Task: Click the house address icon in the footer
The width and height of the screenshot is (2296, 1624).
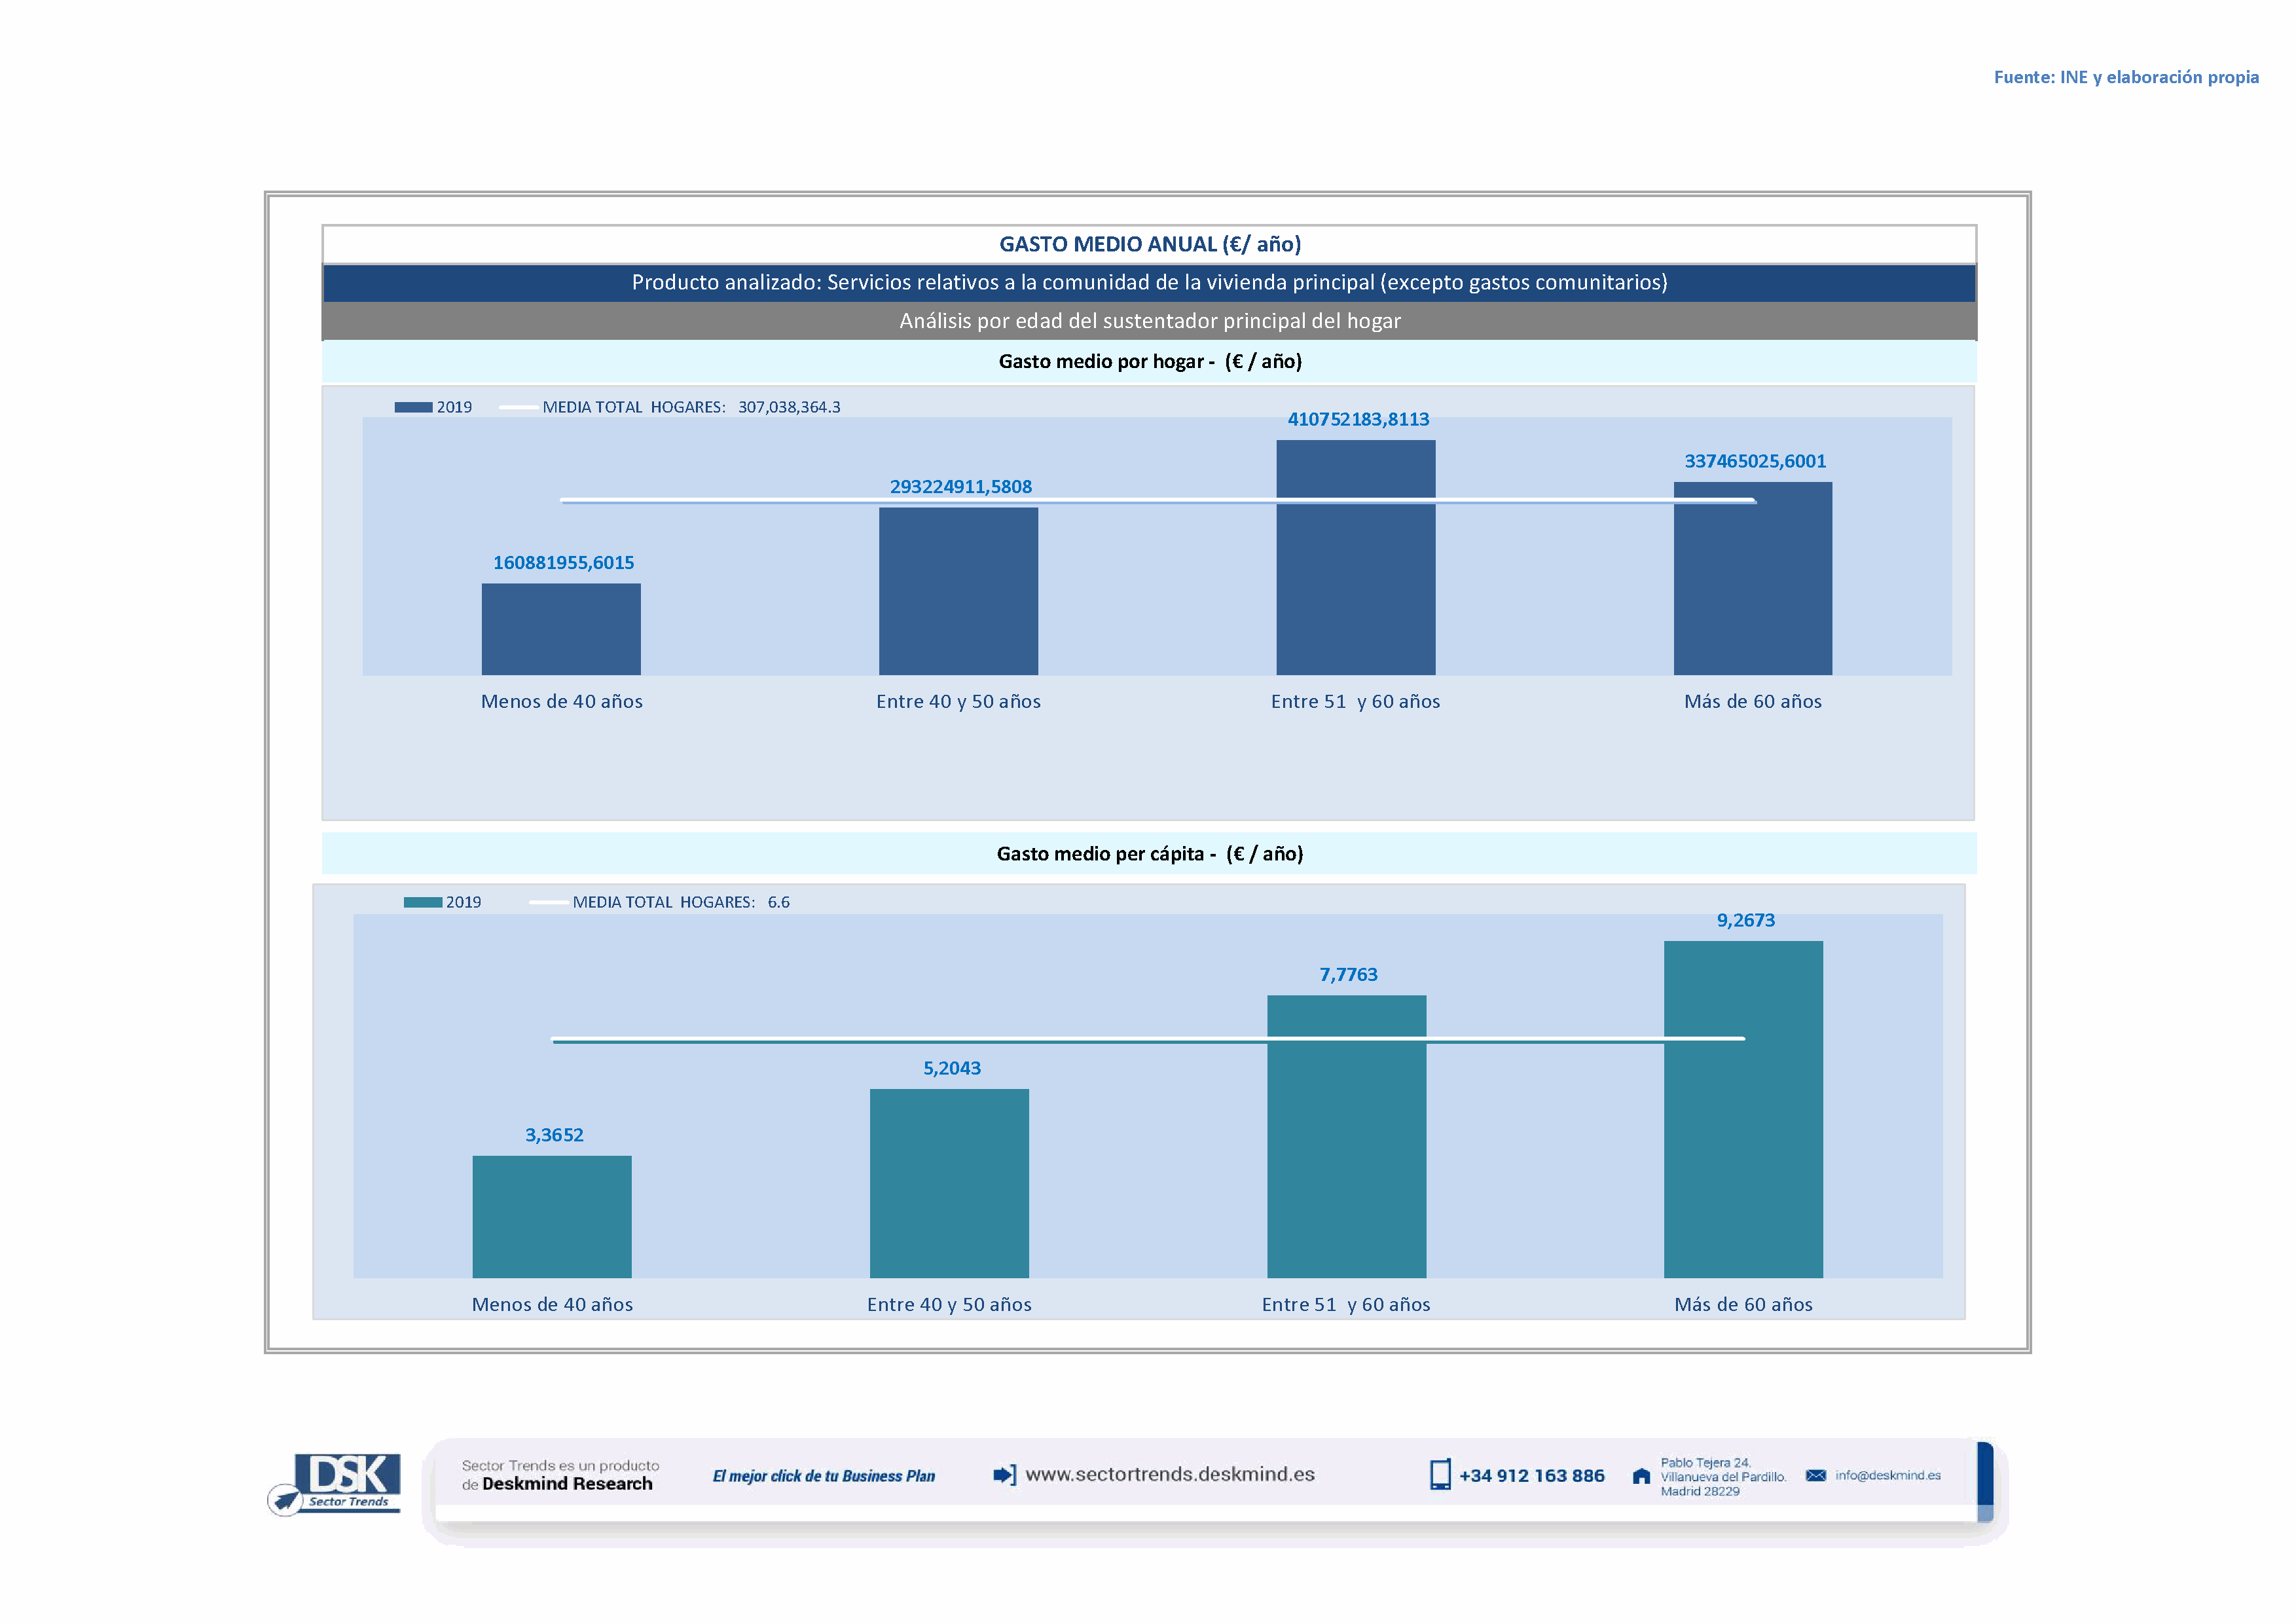Action: [1641, 1476]
